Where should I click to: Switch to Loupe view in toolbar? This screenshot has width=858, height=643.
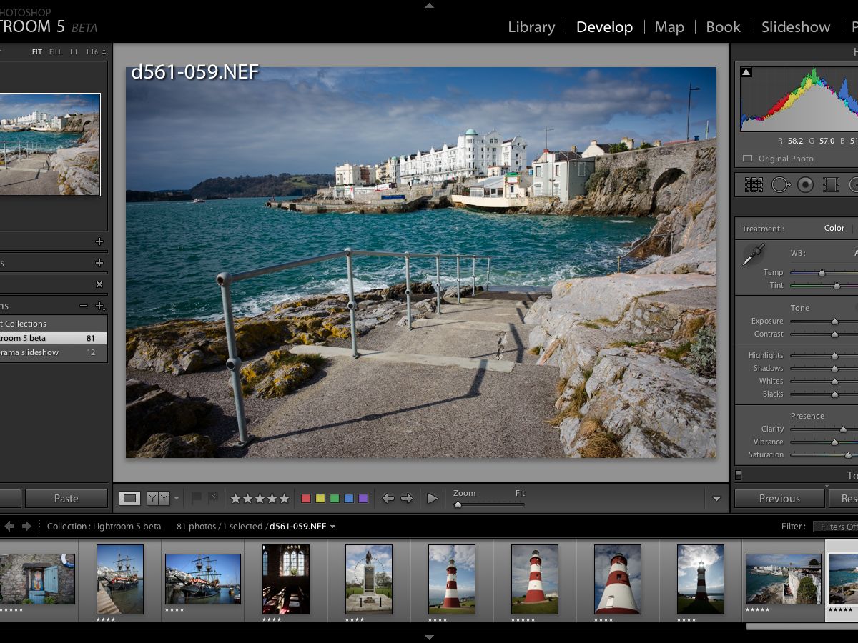129,499
